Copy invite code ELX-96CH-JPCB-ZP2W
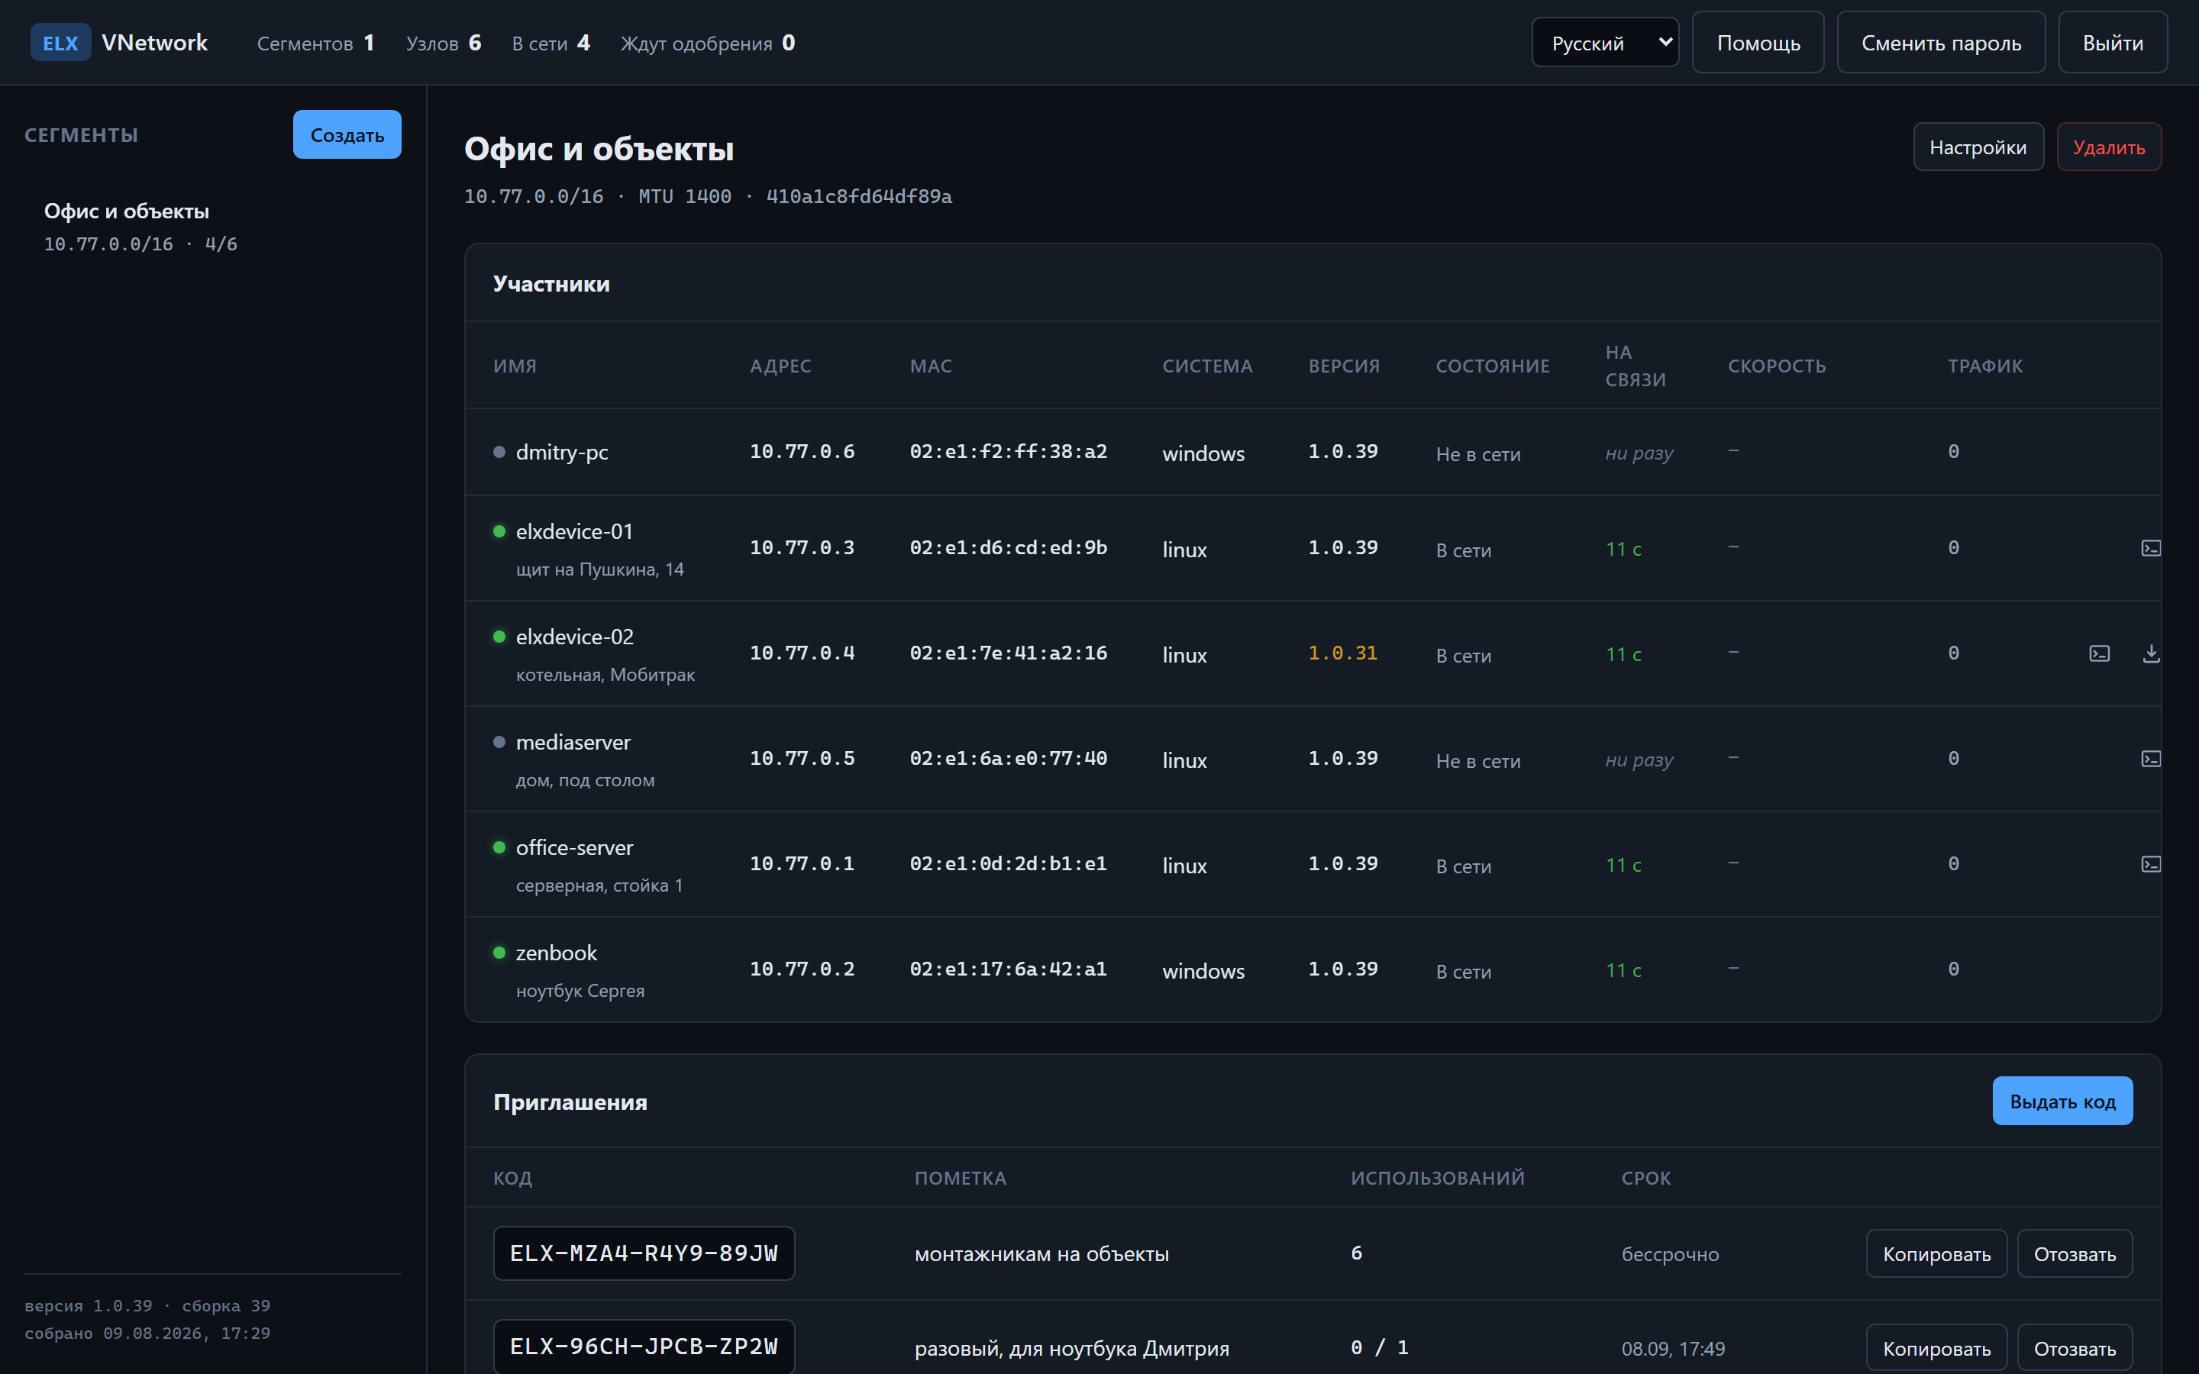 point(1936,1349)
